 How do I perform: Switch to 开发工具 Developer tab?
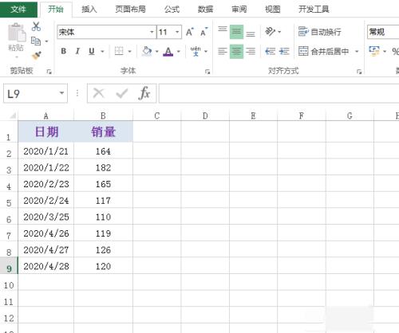click(x=314, y=10)
